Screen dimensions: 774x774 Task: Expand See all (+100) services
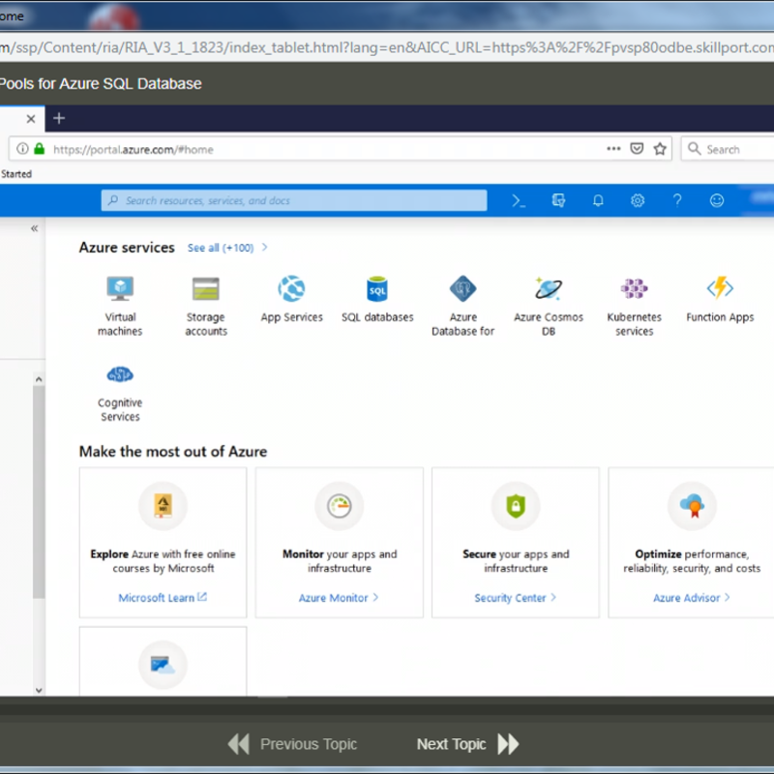[x=227, y=248]
